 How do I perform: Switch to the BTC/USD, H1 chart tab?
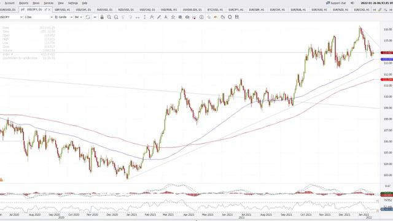pos(215,10)
